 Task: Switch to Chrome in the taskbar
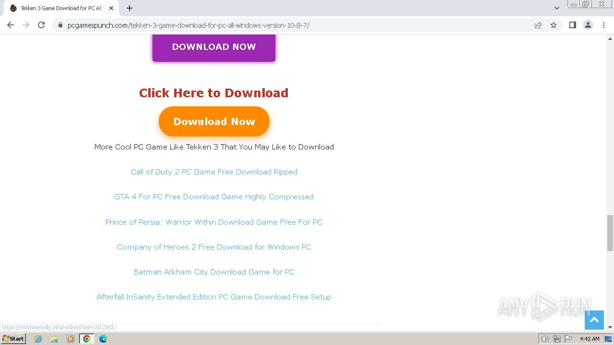coord(87,339)
